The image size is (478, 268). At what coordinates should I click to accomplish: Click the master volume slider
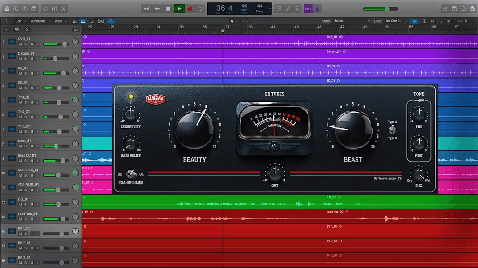click(381, 9)
